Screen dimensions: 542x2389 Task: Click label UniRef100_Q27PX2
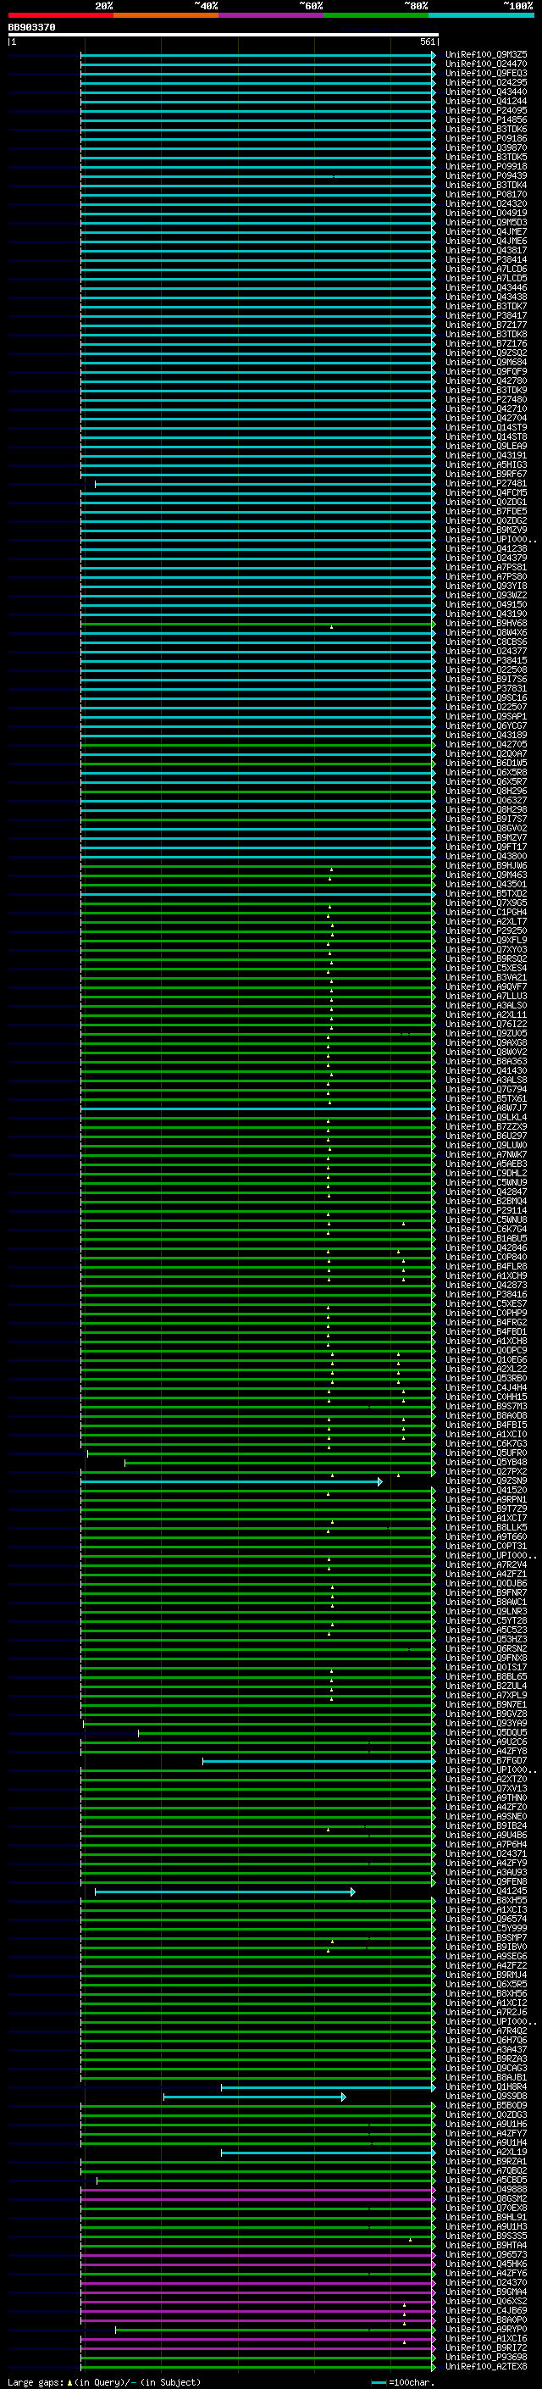(x=486, y=1472)
